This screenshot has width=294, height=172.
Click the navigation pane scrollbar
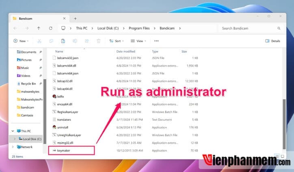[x=45, y=111]
